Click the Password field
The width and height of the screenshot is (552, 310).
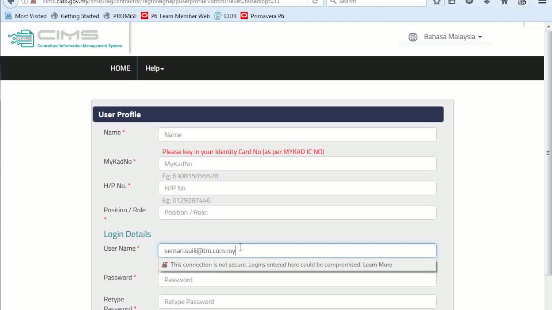tap(297, 280)
